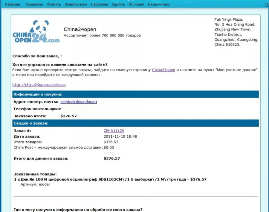
Task: Click the Fuli Yingli Plaza address line
Action: click(x=229, y=19)
